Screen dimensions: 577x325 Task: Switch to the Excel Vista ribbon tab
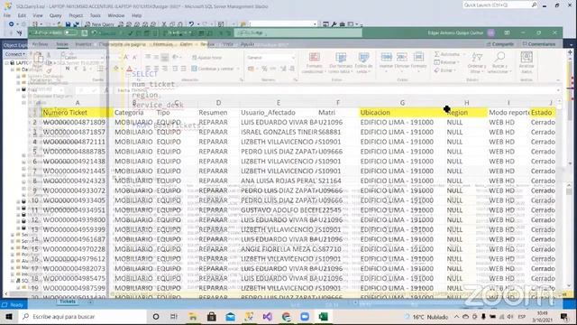pyautogui.click(x=228, y=44)
